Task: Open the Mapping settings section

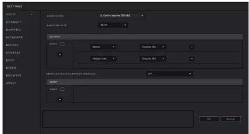Action: (14, 30)
